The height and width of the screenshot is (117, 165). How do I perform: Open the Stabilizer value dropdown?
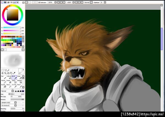tap(105, 2)
